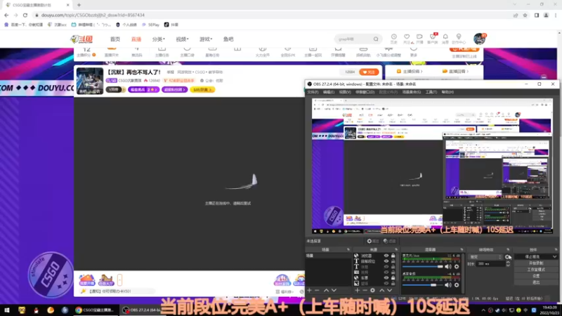This screenshot has width=562, height=316.
Task: Toggle visibility of the fifth source row
Action: tap(386, 277)
